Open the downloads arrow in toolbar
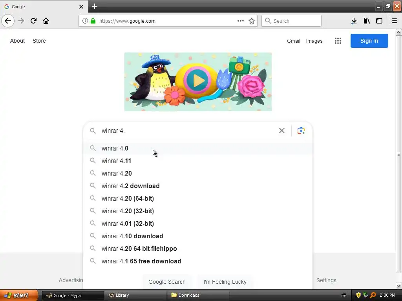402x301 pixels. click(354, 21)
